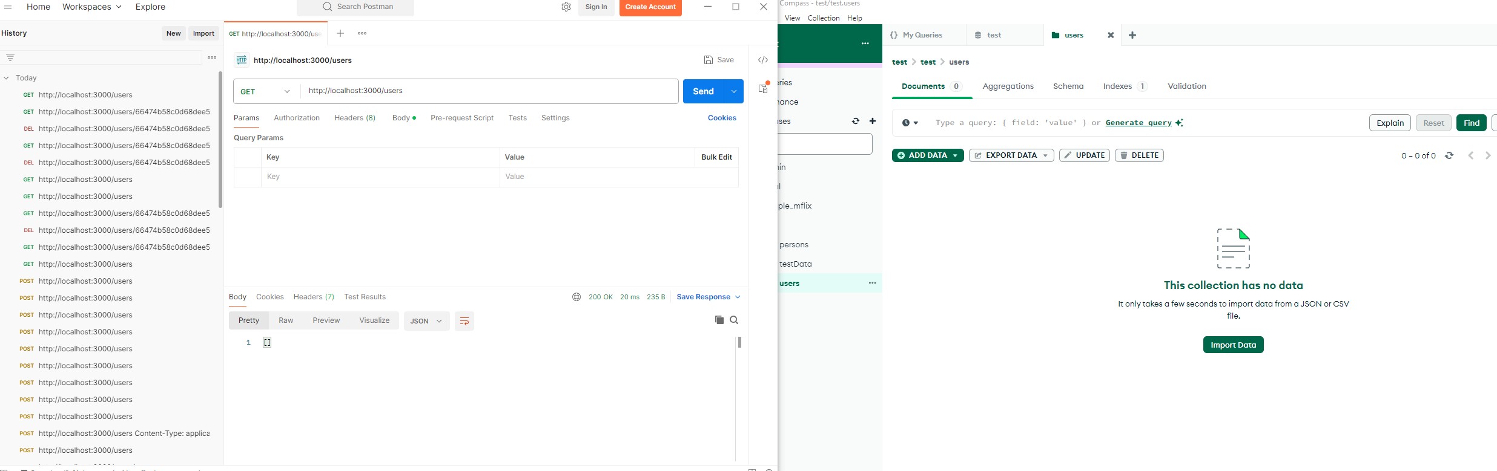The width and height of the screenshot is (1497, 471).
Task: Click the Import Data button
Action: point(1233,345)
